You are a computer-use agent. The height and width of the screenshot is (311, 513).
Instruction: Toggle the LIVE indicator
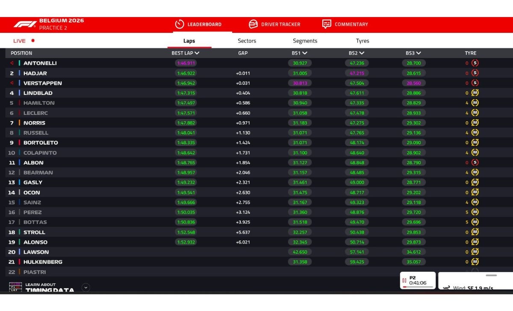pos(24,41)
